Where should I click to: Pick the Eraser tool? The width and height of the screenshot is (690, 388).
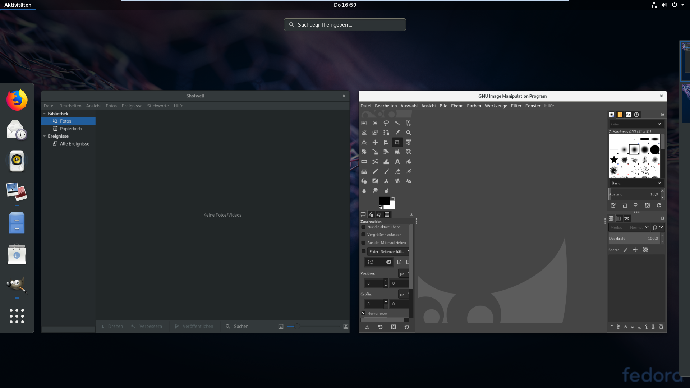(x=397, y=171)
